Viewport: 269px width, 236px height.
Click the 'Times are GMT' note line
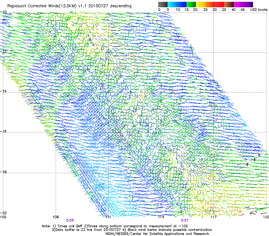(115, 226)
